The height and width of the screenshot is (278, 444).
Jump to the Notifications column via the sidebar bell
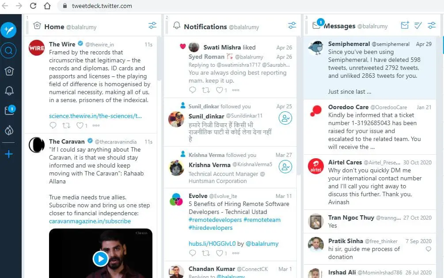(x=9, y=91)
